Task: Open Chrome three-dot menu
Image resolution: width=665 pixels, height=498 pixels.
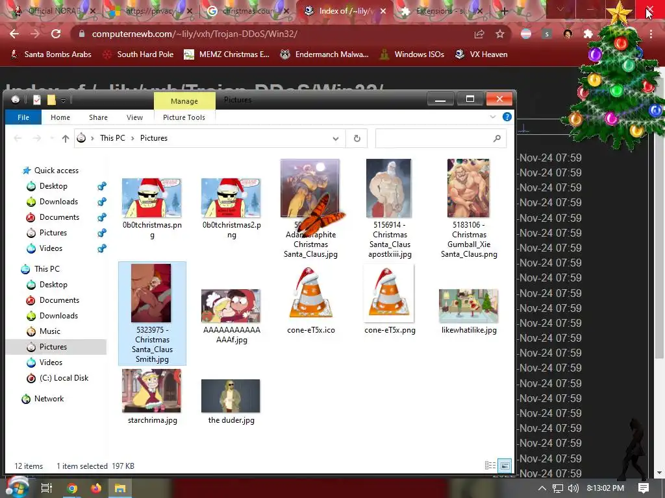Action: tap(651, 34)
